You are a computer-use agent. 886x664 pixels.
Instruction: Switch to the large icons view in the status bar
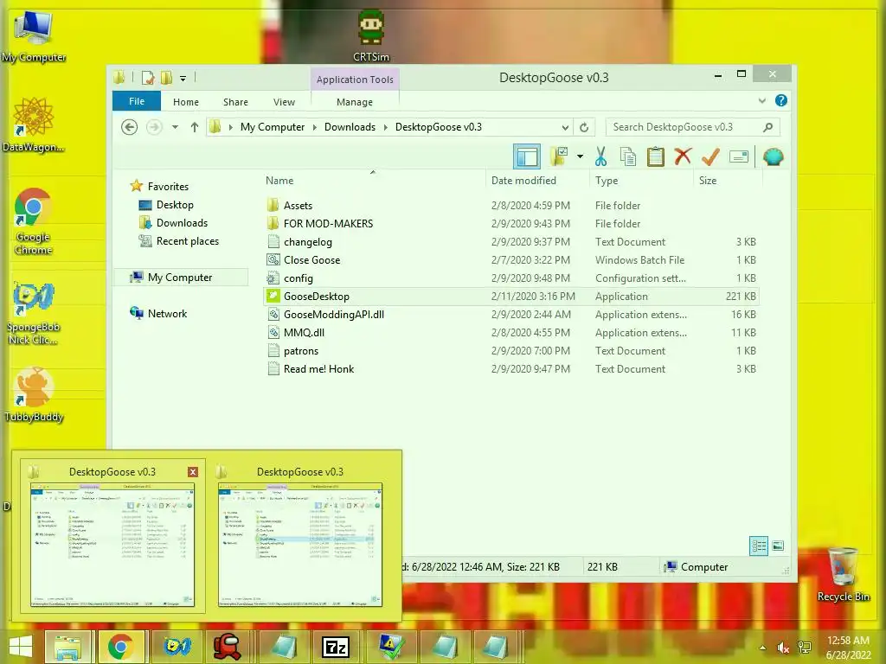click(x=778, y=546)
